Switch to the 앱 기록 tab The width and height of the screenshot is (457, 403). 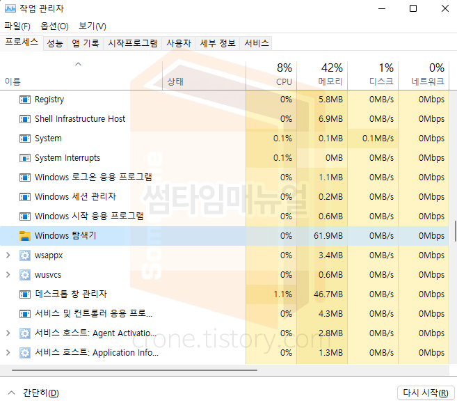(x=86, y=43)
